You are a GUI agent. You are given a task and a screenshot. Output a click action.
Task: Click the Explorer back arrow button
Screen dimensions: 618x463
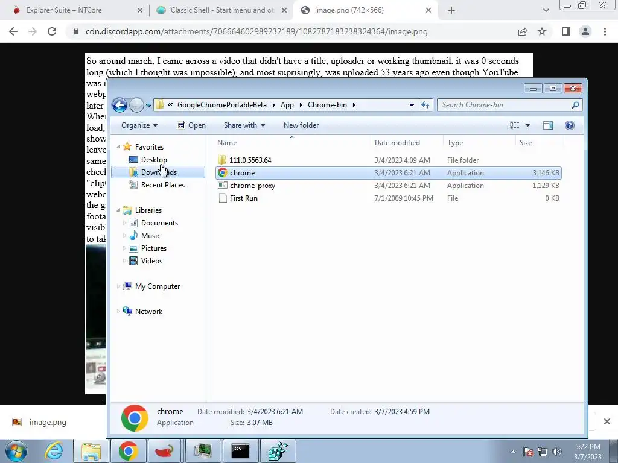(119, 105)
